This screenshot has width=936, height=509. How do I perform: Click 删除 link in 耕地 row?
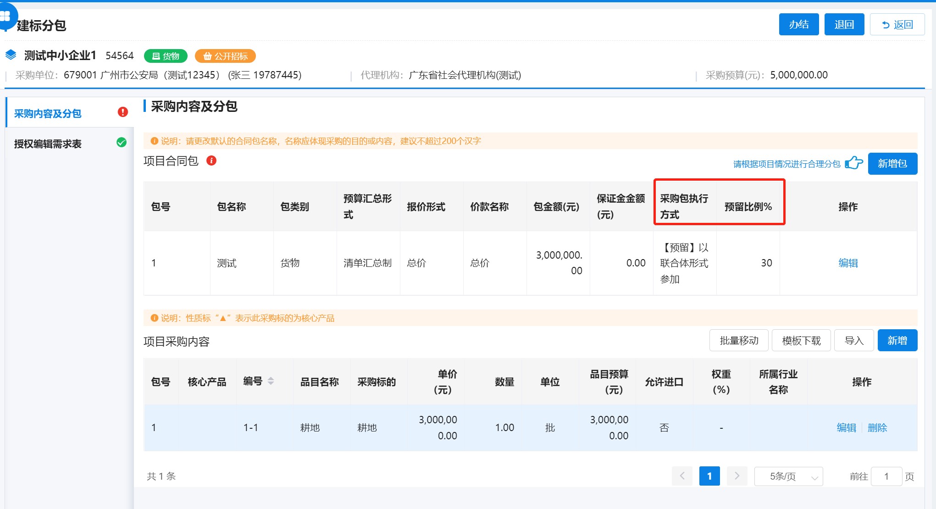877,427
